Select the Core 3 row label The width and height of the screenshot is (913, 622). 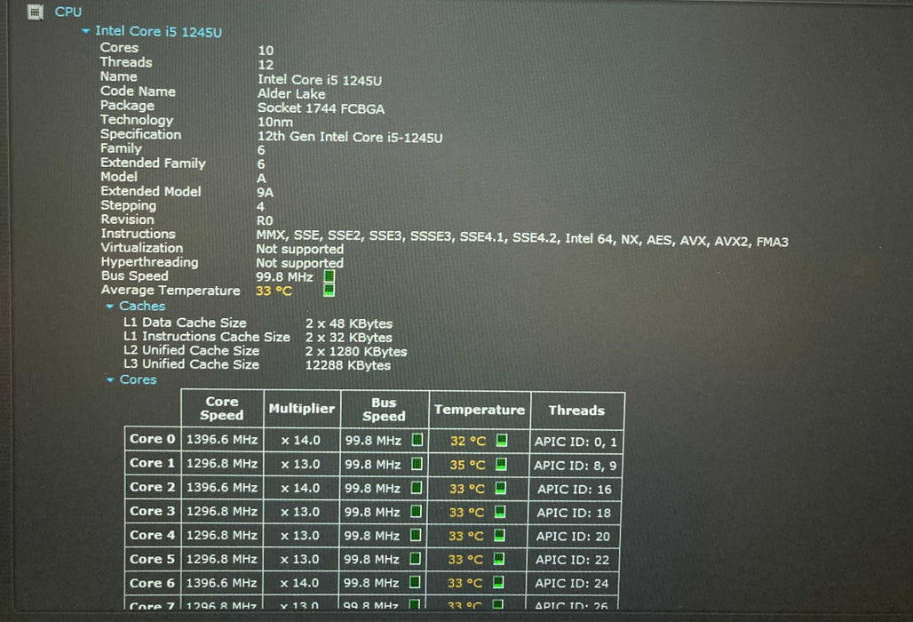[x=153, y=511]
